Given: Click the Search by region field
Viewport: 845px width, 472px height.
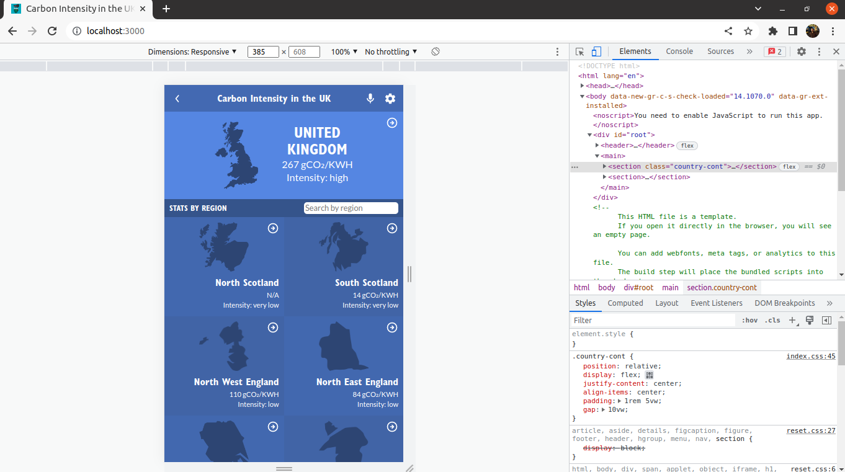Looking at the screenshot, I should click(x=351, y=208).
